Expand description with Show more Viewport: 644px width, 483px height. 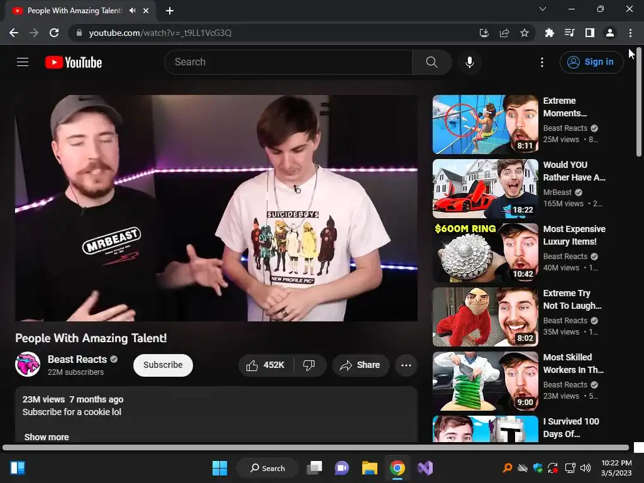[47, 437]
